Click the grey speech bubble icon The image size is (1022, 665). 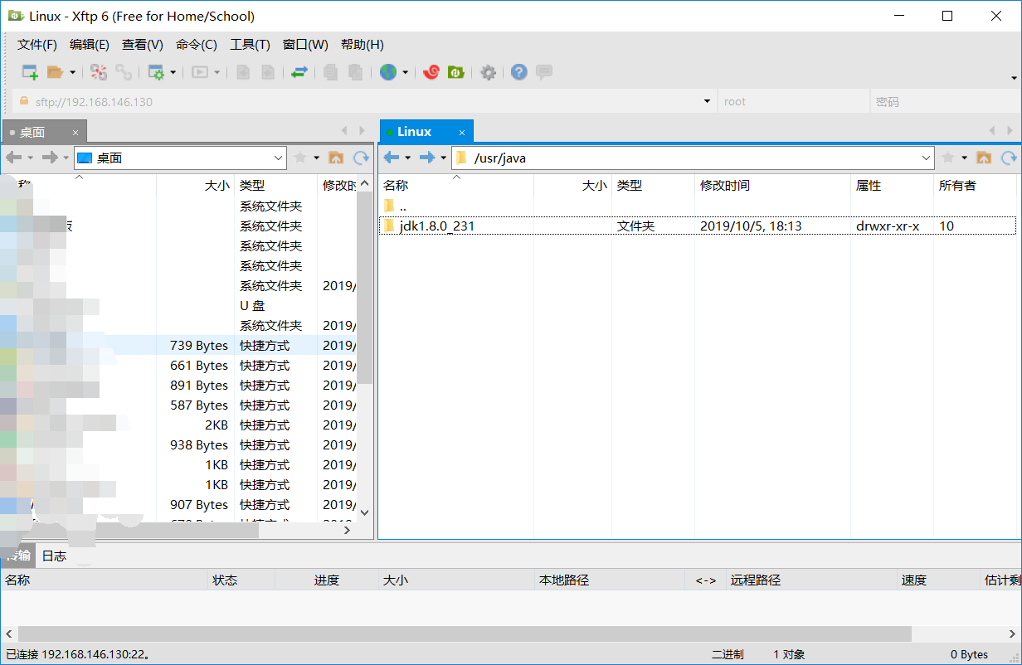click(x=544, y=72)
